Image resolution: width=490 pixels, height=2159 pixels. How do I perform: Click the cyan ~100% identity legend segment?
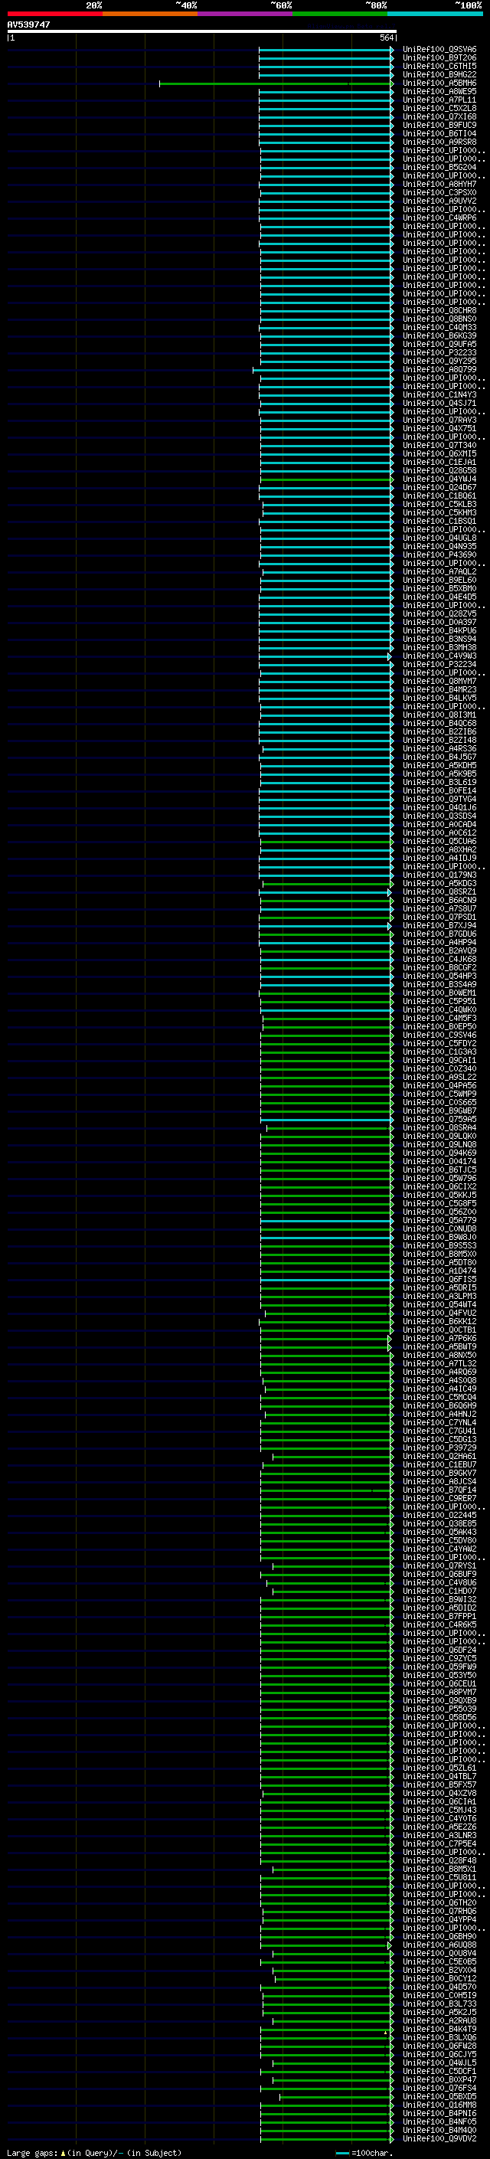tap(436, 14)
